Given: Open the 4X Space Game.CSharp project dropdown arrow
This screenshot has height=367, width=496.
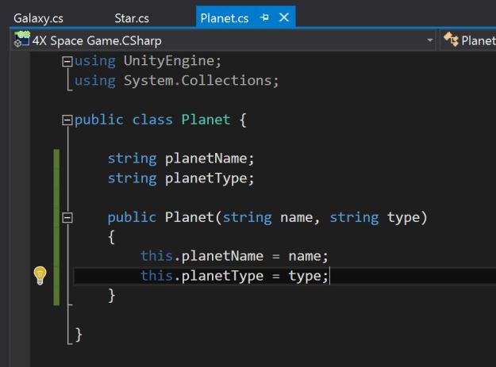Looking at the screenshot, I should pos(430,40).
